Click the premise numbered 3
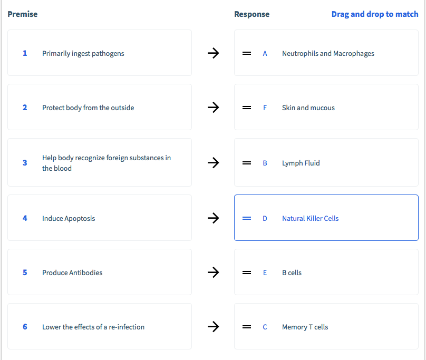426x360 pixels. click(x=99, y=162)
